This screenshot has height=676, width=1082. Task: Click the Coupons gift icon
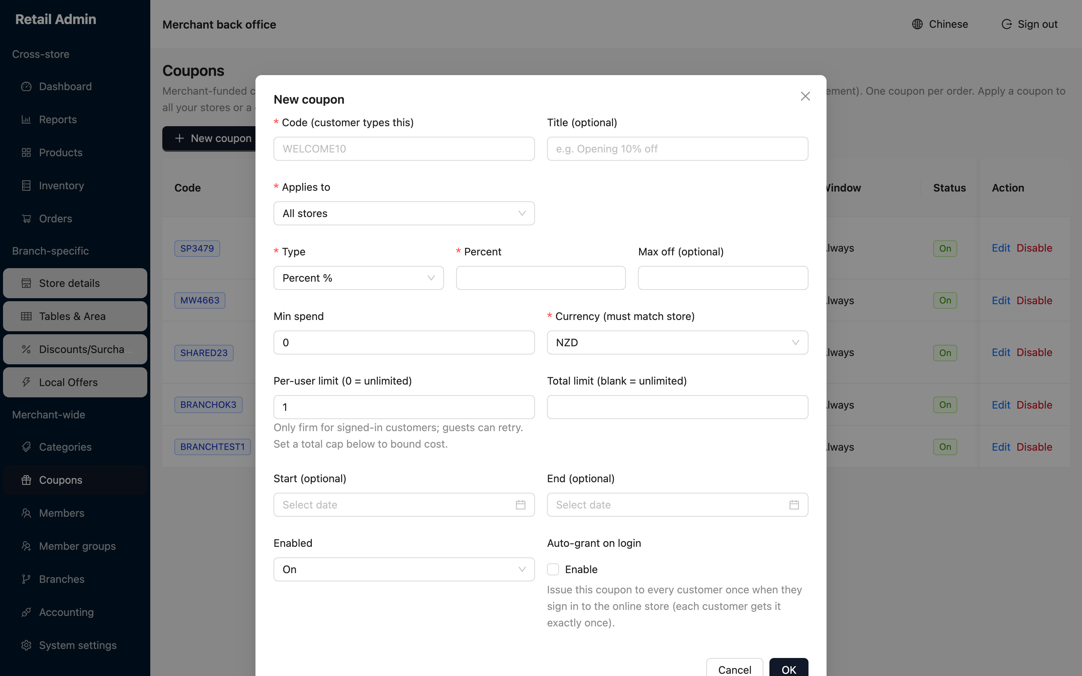(x=26, y=480)
